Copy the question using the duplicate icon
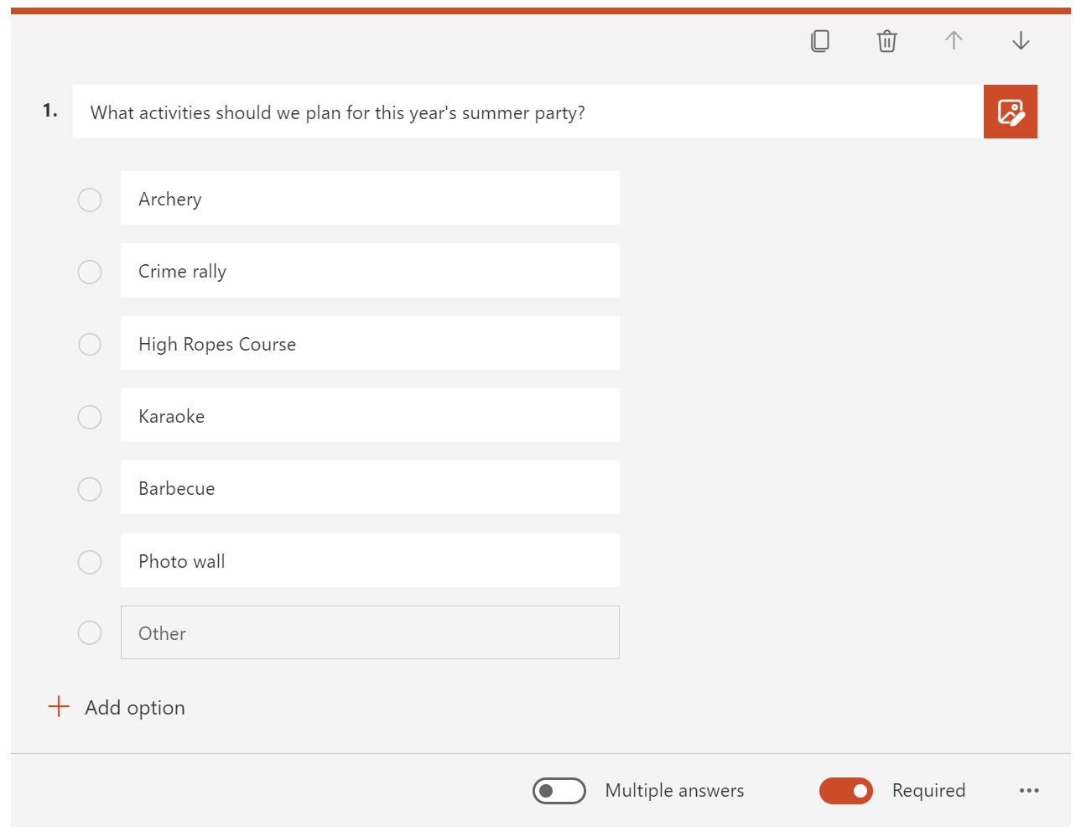 point(820,41)
